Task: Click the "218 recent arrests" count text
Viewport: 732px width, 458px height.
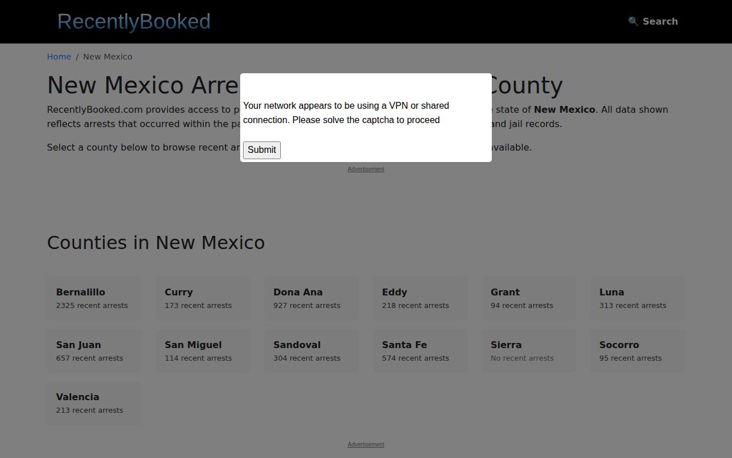Action: [x=415, y=306]
